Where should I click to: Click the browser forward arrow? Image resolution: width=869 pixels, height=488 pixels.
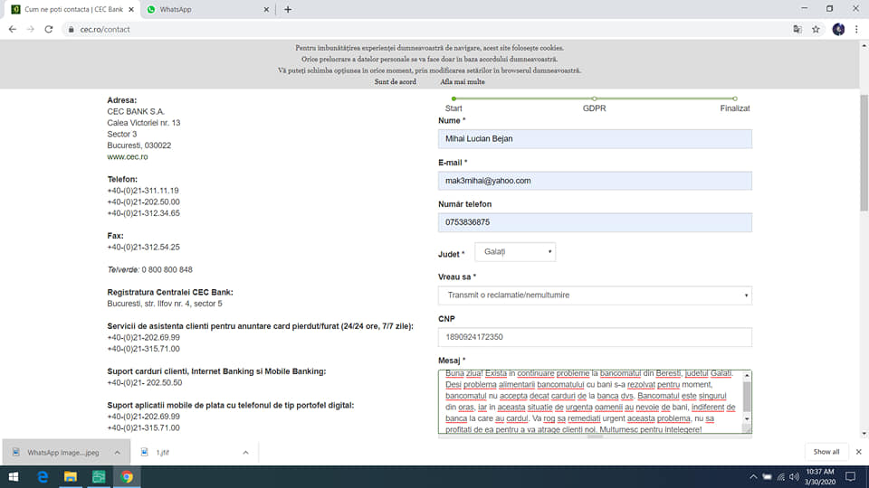pos(31,29)
